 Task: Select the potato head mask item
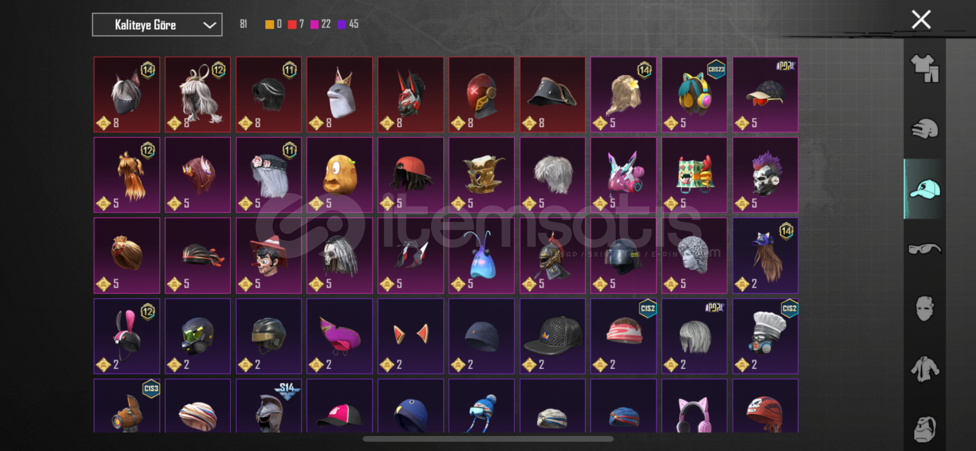point(340,175)
